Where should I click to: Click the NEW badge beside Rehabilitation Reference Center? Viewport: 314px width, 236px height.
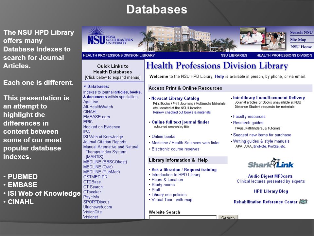click(303, 202)
